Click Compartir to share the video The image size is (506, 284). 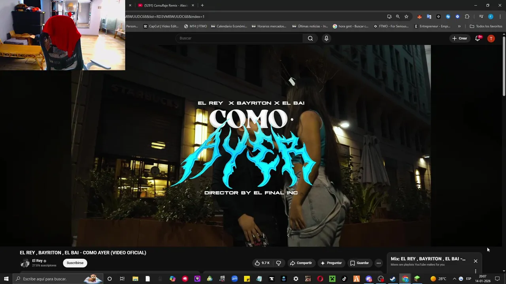(x=301, y=263)
